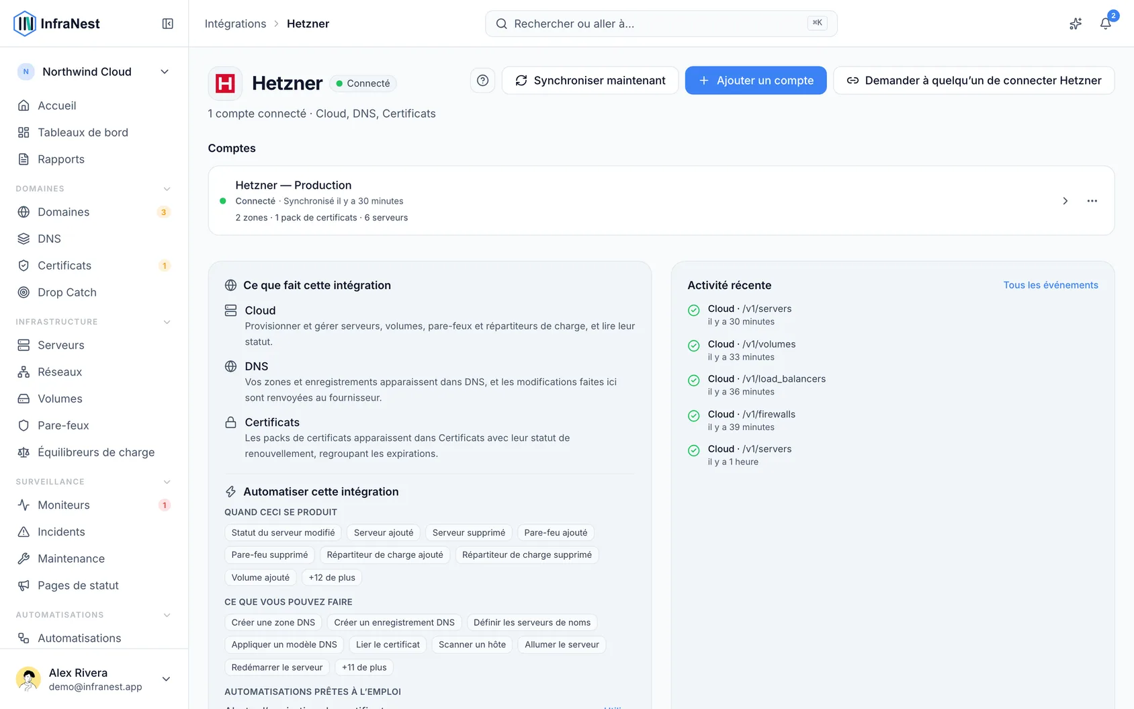The image size is (1134, 709).
Task: Open Automatisations in the sidebar
Action: 94,638
